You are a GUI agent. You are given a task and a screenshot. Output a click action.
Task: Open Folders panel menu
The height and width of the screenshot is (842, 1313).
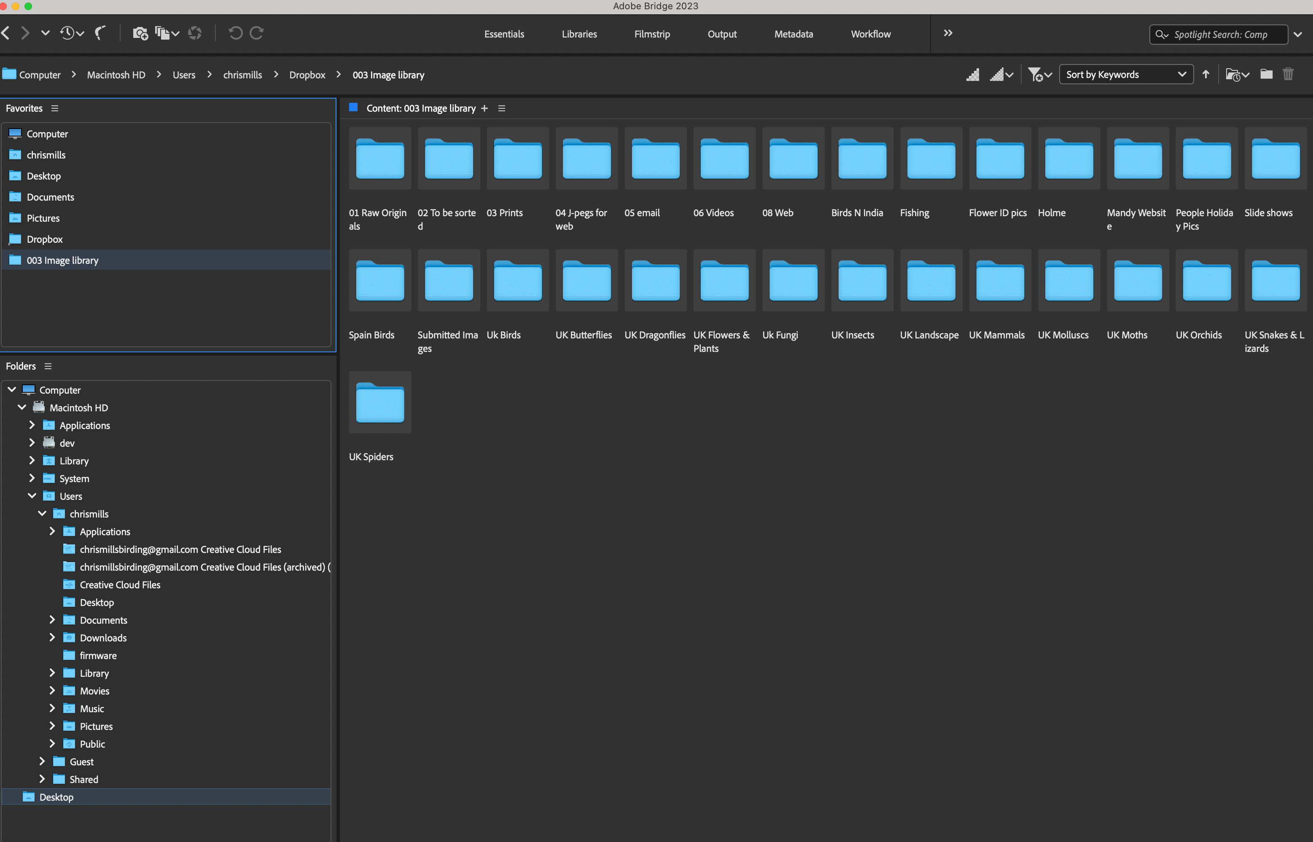(48, 366)
